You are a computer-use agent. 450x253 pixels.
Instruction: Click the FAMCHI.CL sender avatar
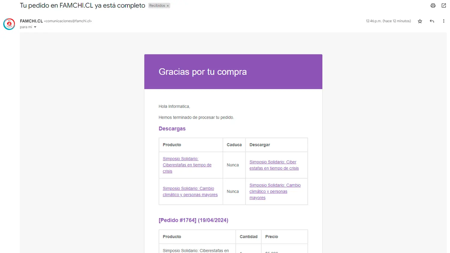tap(9, 24)
